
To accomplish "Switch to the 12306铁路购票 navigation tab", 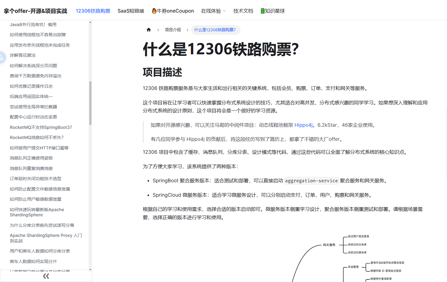I will point(93,11).
